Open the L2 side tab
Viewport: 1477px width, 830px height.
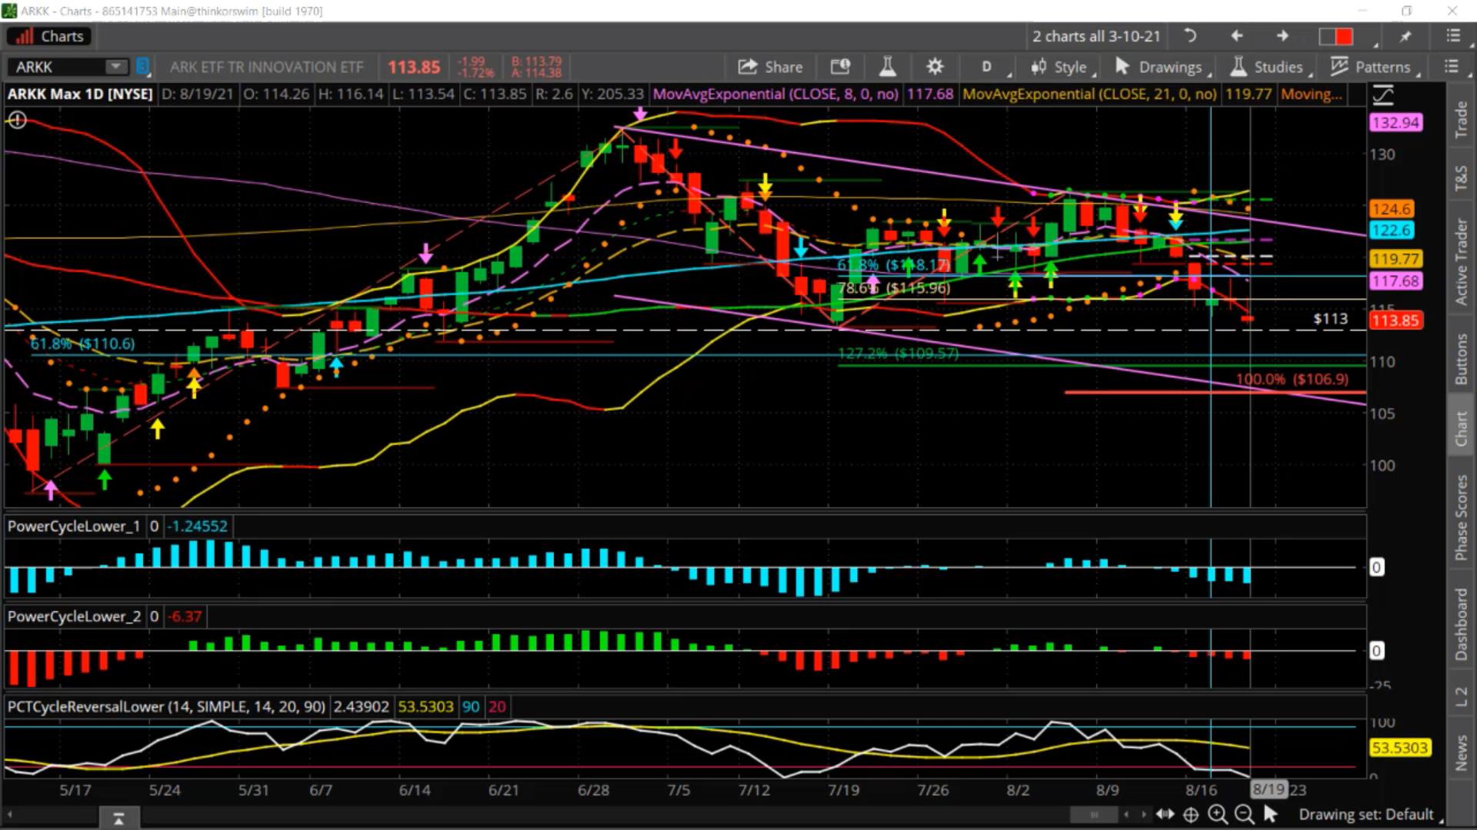(1460, 696)
